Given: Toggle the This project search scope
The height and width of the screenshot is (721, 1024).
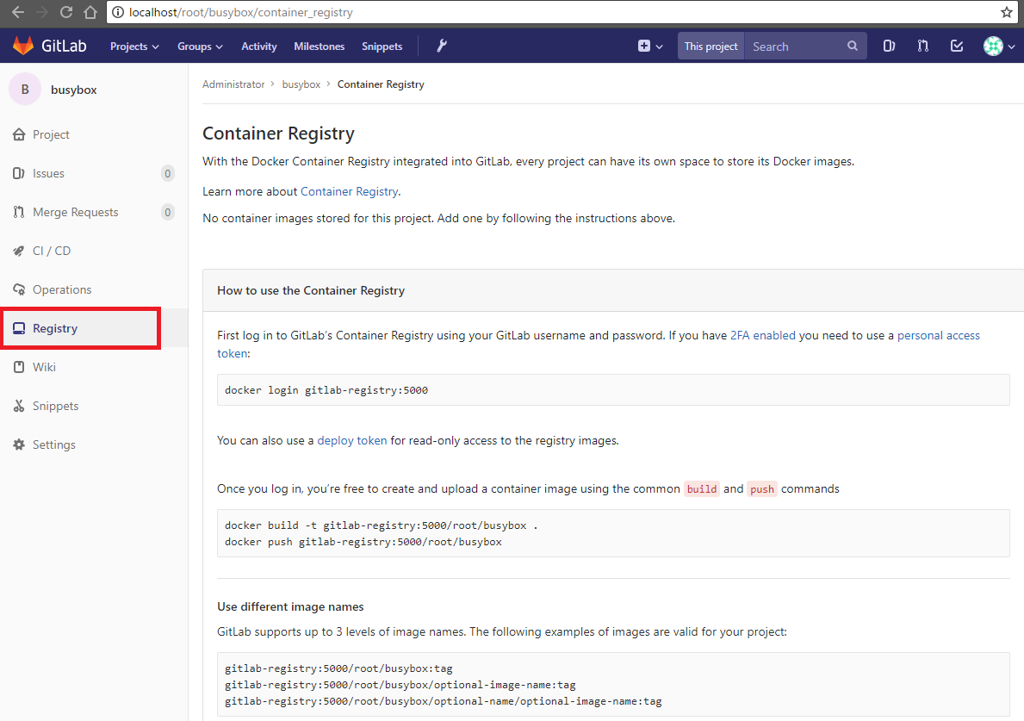Looking at the screenshot, I should point(710,46).
